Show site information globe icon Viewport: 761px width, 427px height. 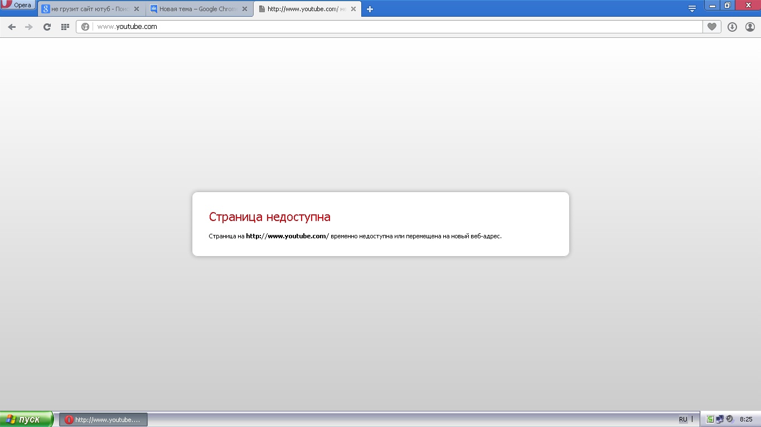[x=85, y=27]
